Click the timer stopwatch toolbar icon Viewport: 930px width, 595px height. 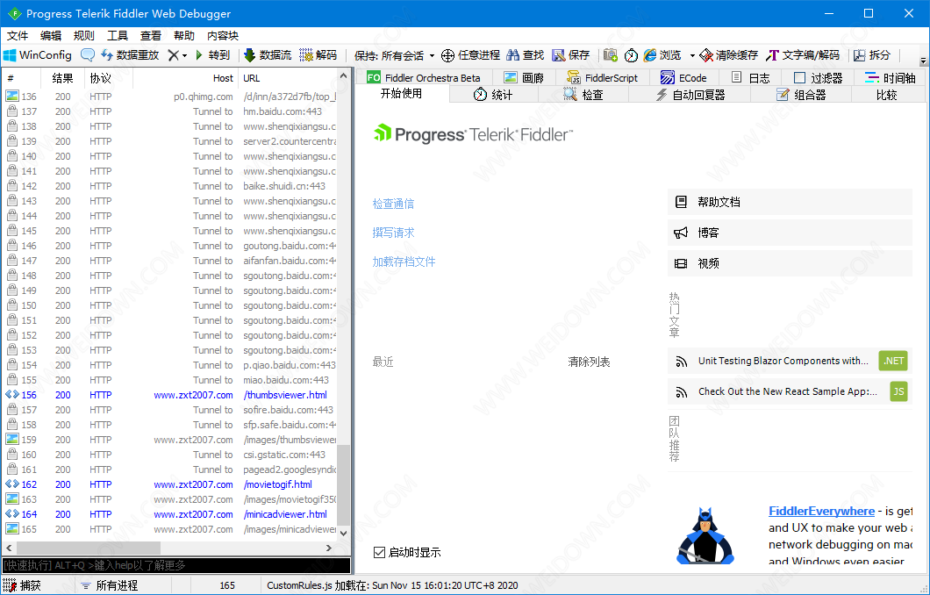(x=631, y=55)
